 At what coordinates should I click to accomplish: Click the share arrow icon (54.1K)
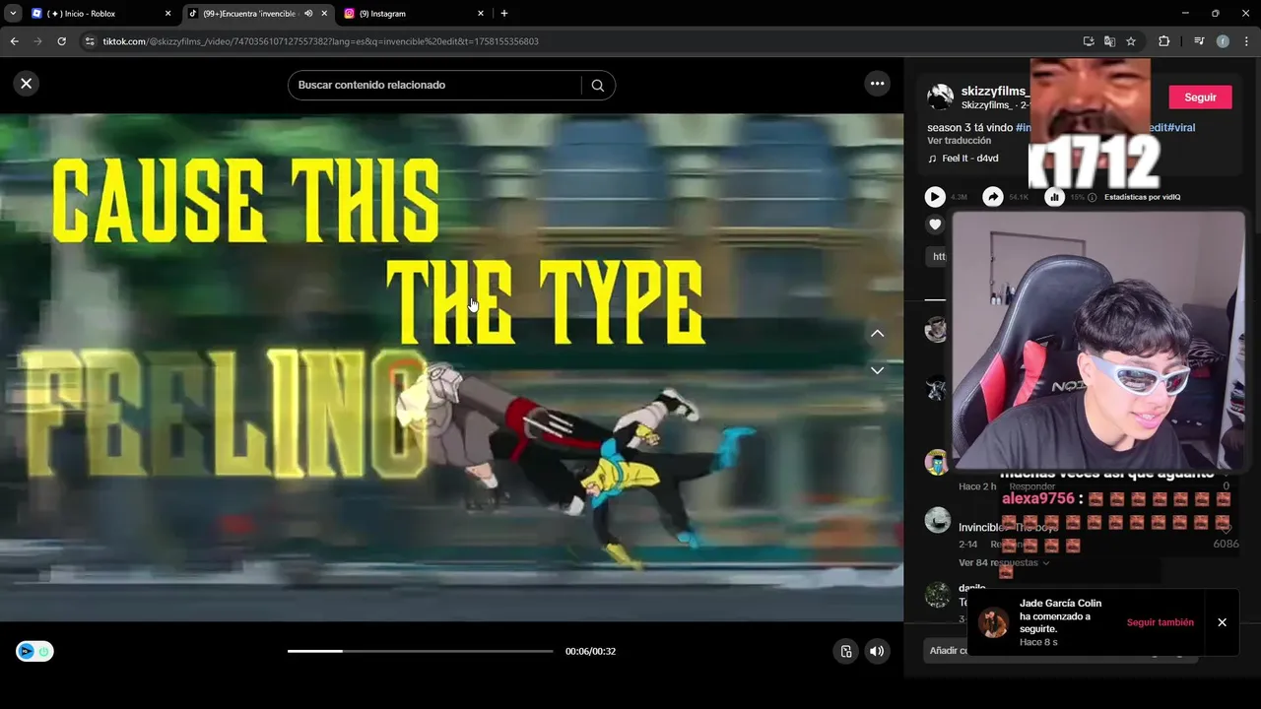pyautogui.click(x=993, y=197)
